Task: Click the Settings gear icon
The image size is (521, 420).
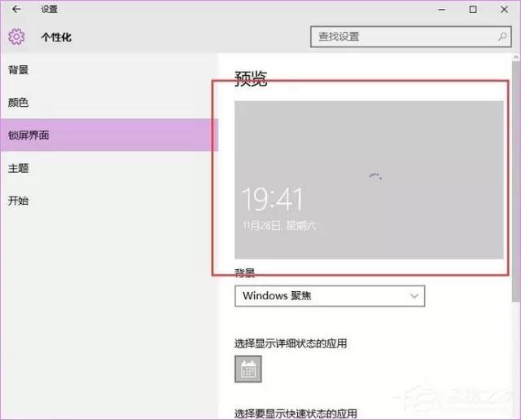Action: click(x=16, y=37)
